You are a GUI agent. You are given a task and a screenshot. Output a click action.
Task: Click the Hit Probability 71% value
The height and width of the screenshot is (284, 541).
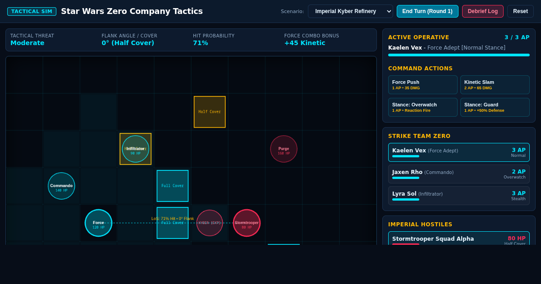point(201,43)
